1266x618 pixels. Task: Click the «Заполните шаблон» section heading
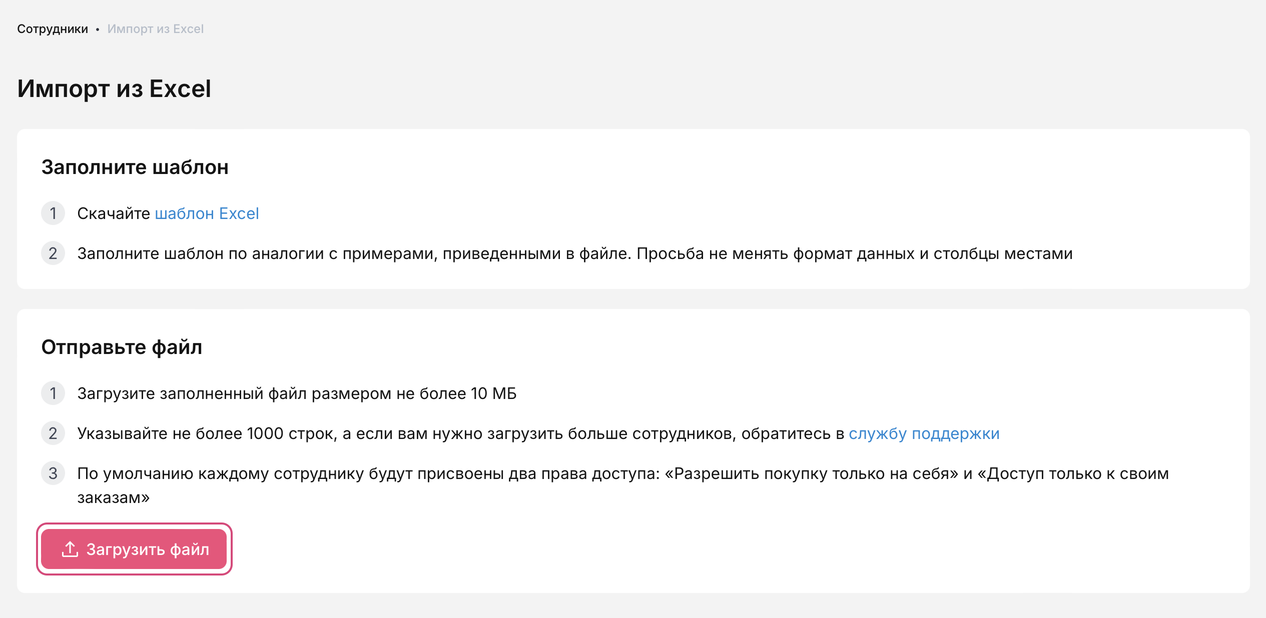point(135,167)
